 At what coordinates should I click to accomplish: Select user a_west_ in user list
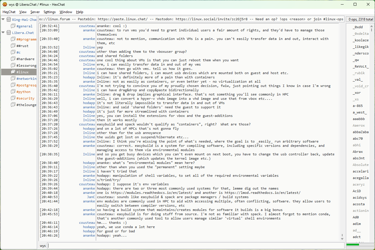pyautogui.click(x=360, y=113)
